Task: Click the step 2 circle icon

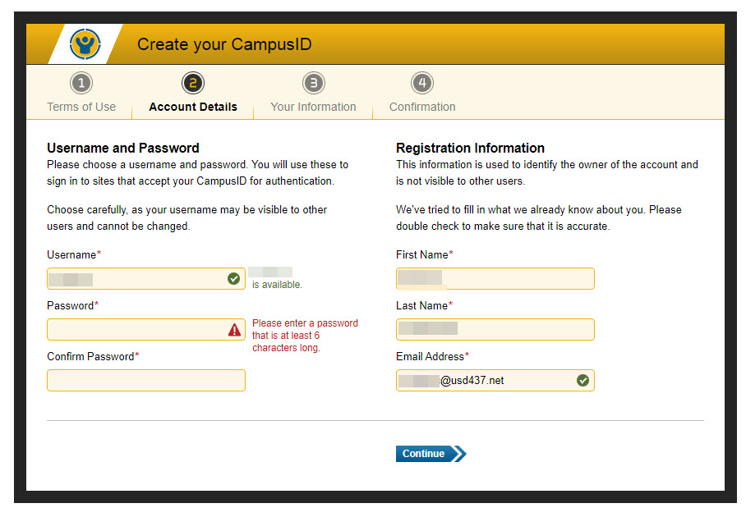Action: click(x=193, y=83)
